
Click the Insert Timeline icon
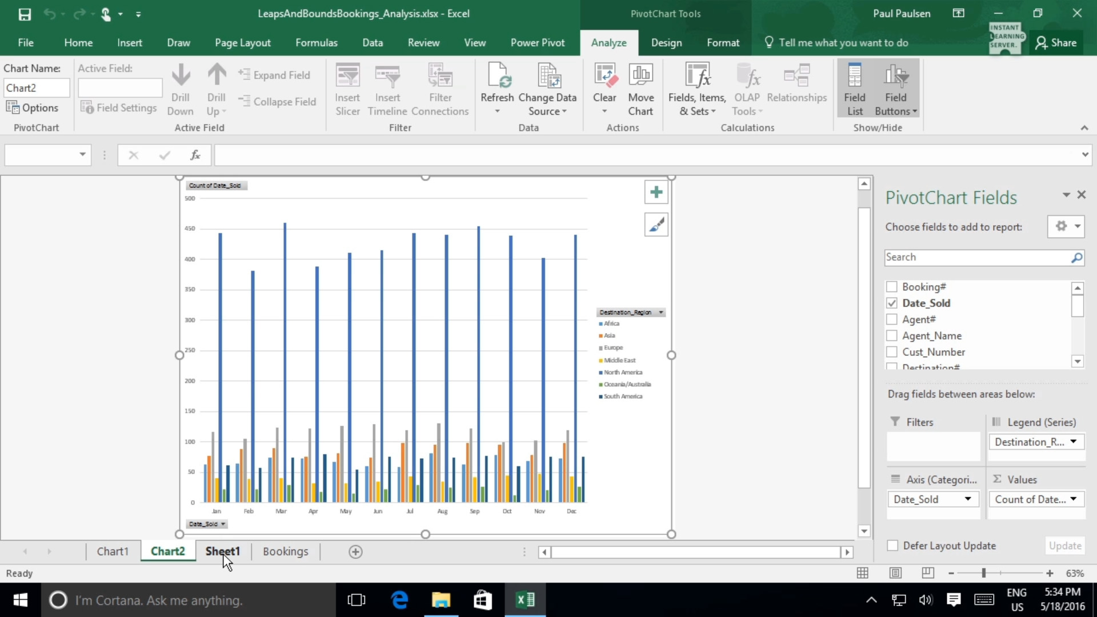coord(387,88)
